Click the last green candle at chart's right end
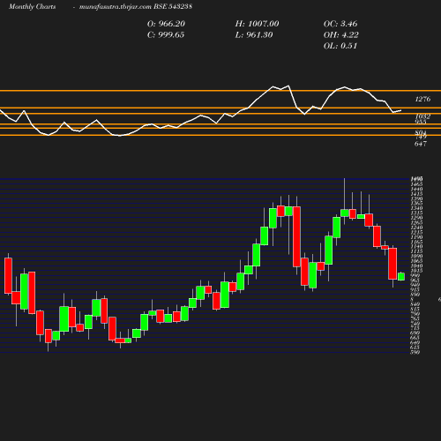The image size is (441, 441). pyautogui.click(x=401, y=277)
